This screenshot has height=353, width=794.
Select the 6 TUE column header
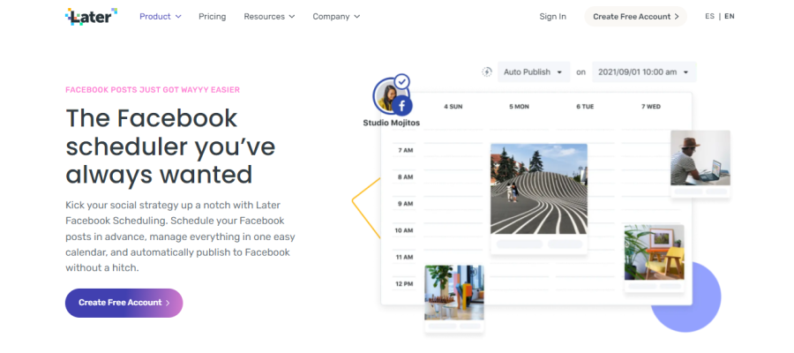point(585,107)
